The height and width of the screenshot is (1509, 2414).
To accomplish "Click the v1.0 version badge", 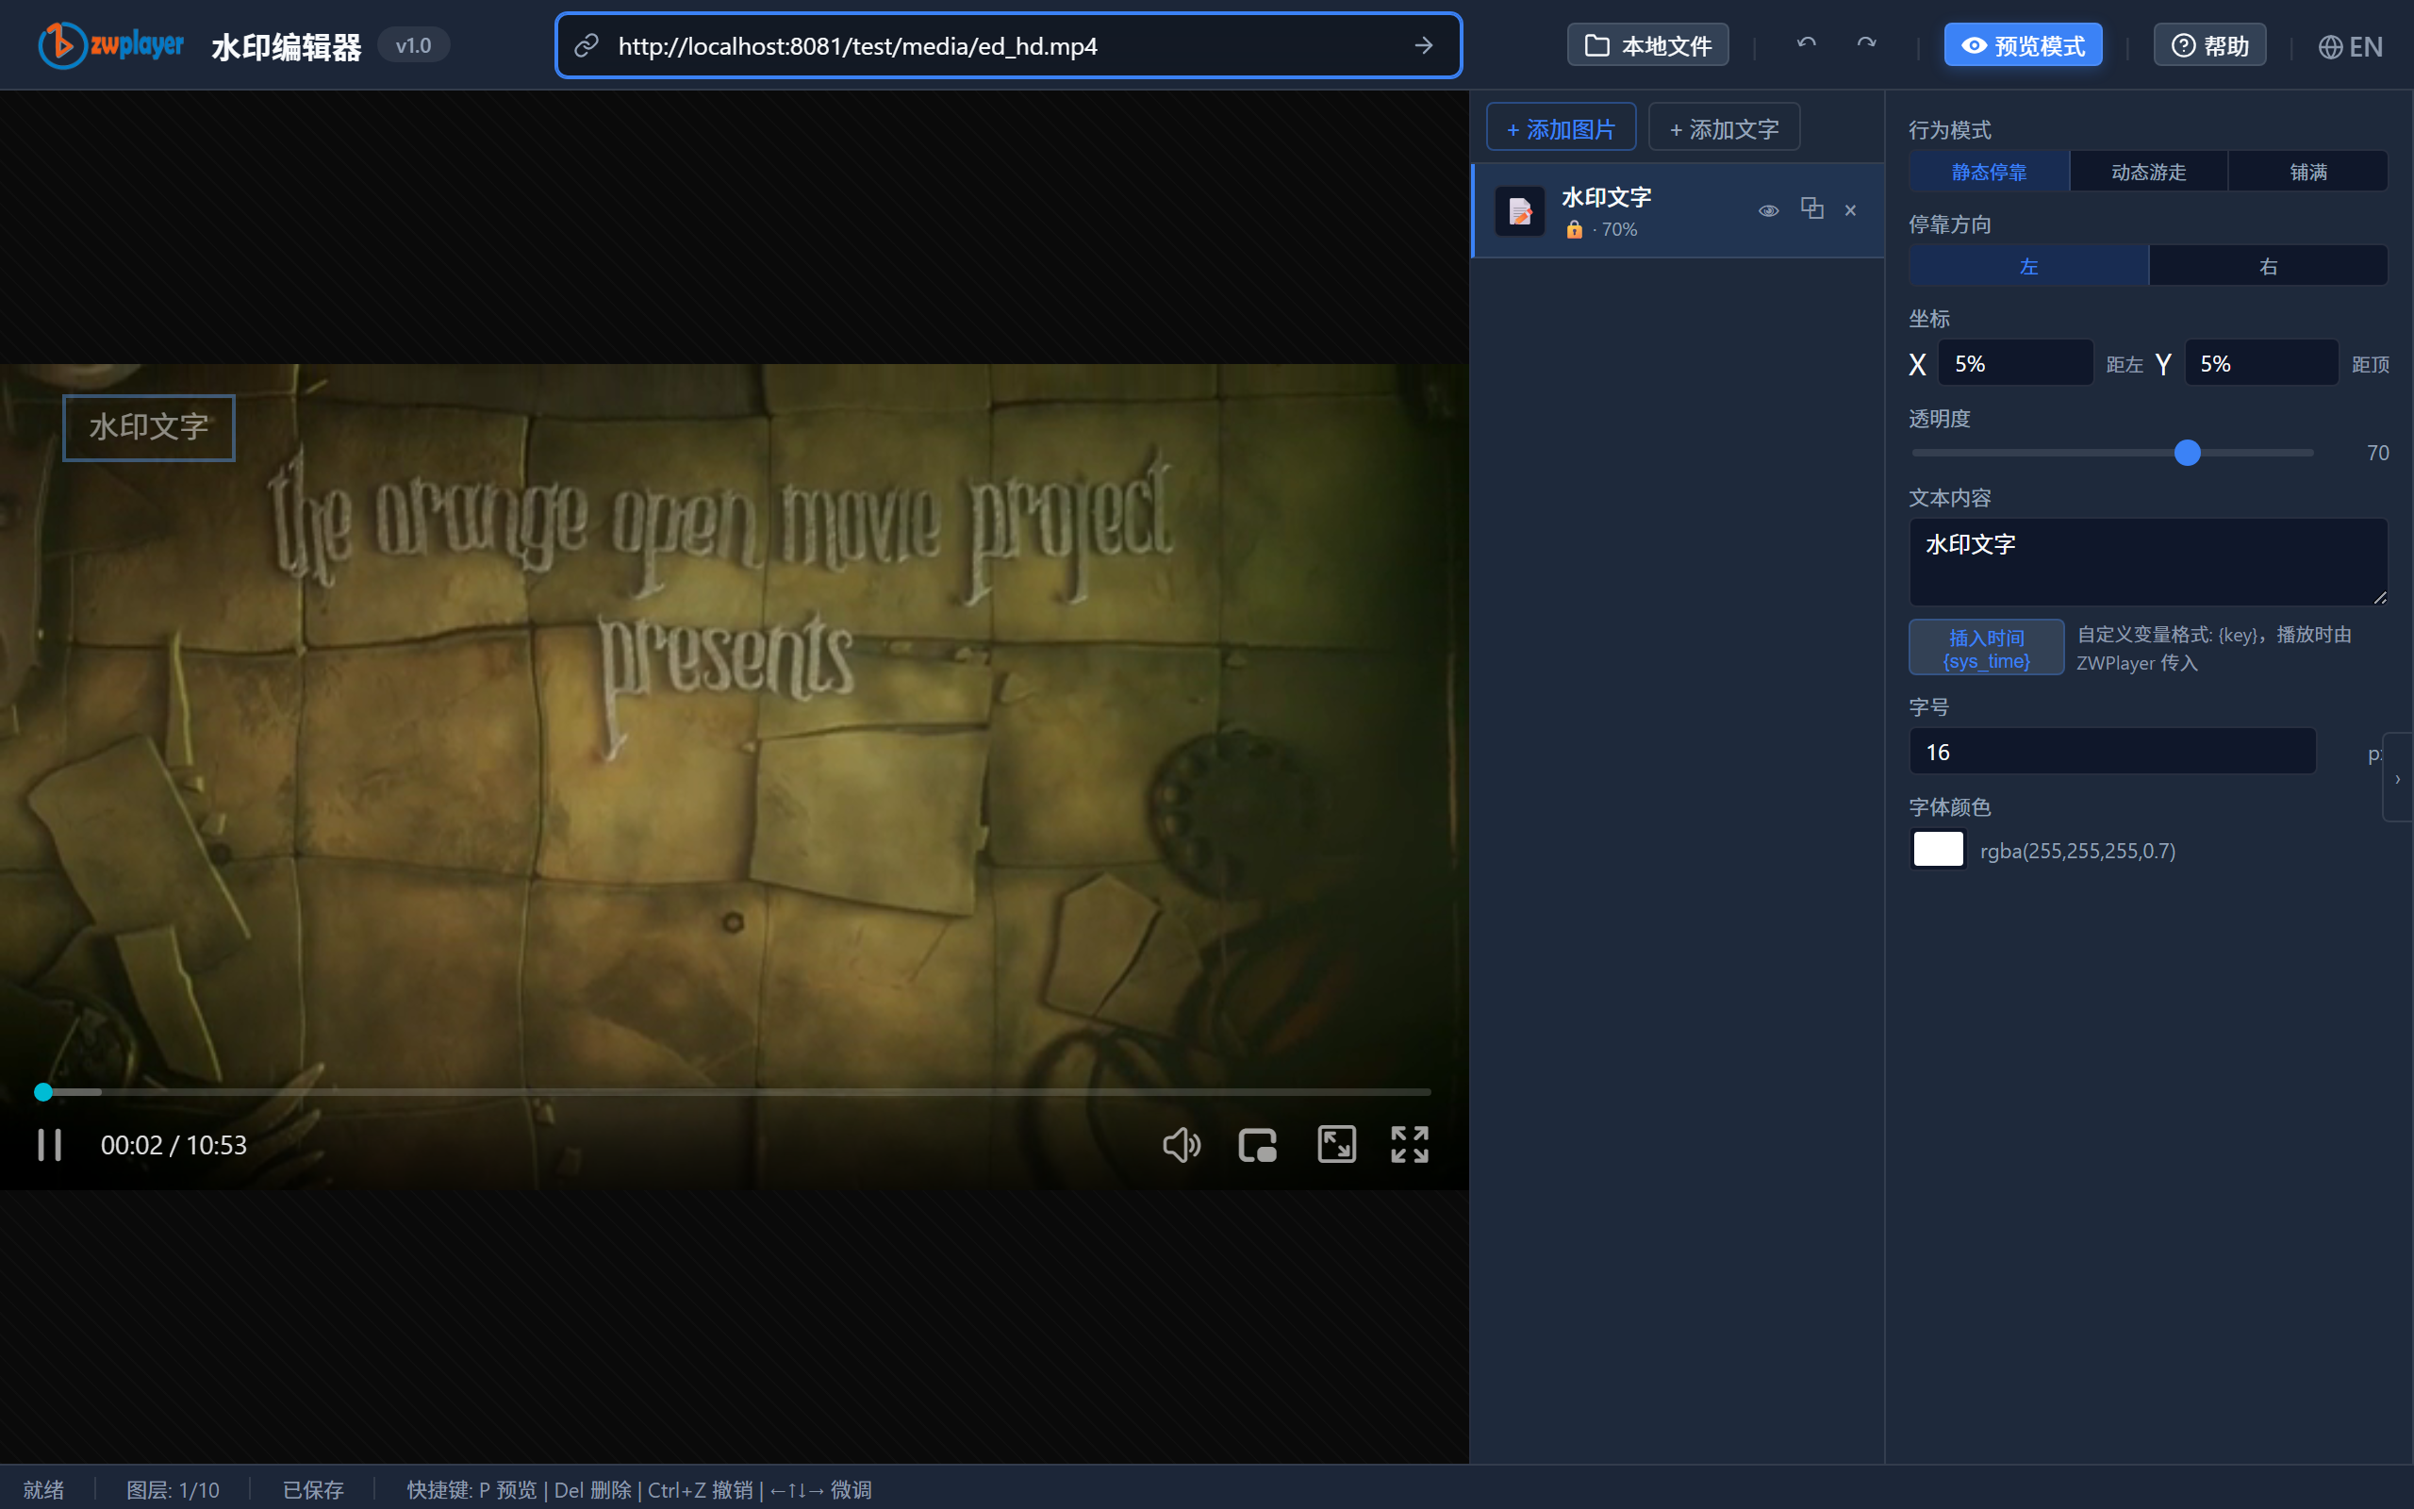I will click(x=413, y=46).
